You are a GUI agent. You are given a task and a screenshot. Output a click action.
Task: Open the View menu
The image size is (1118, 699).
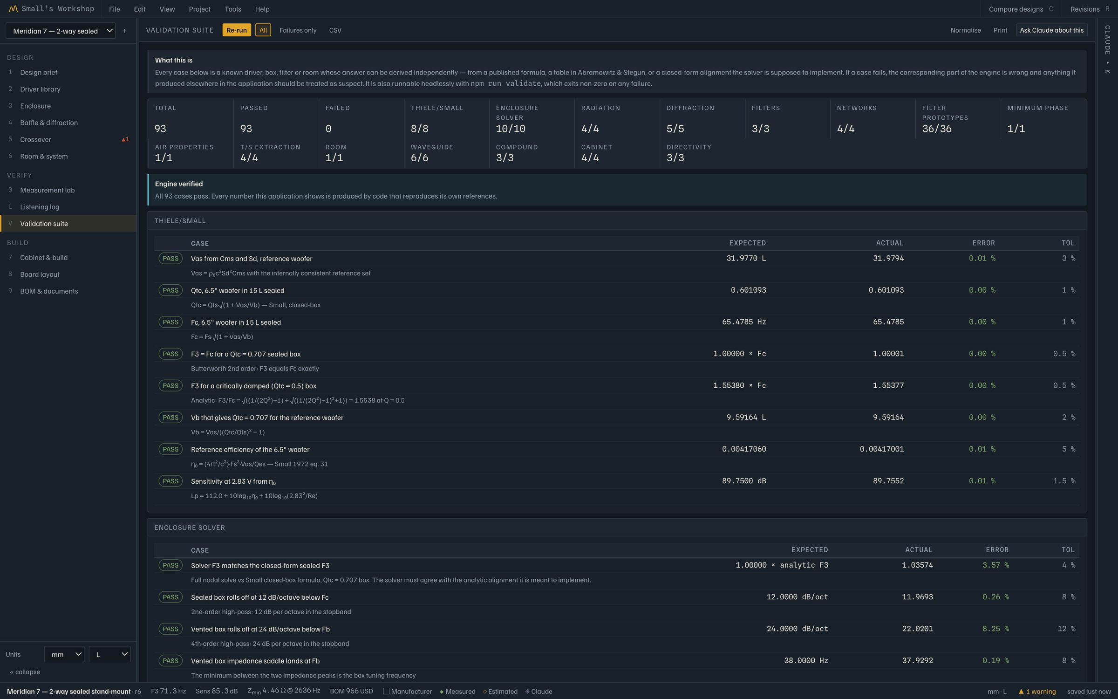[167, 9]
